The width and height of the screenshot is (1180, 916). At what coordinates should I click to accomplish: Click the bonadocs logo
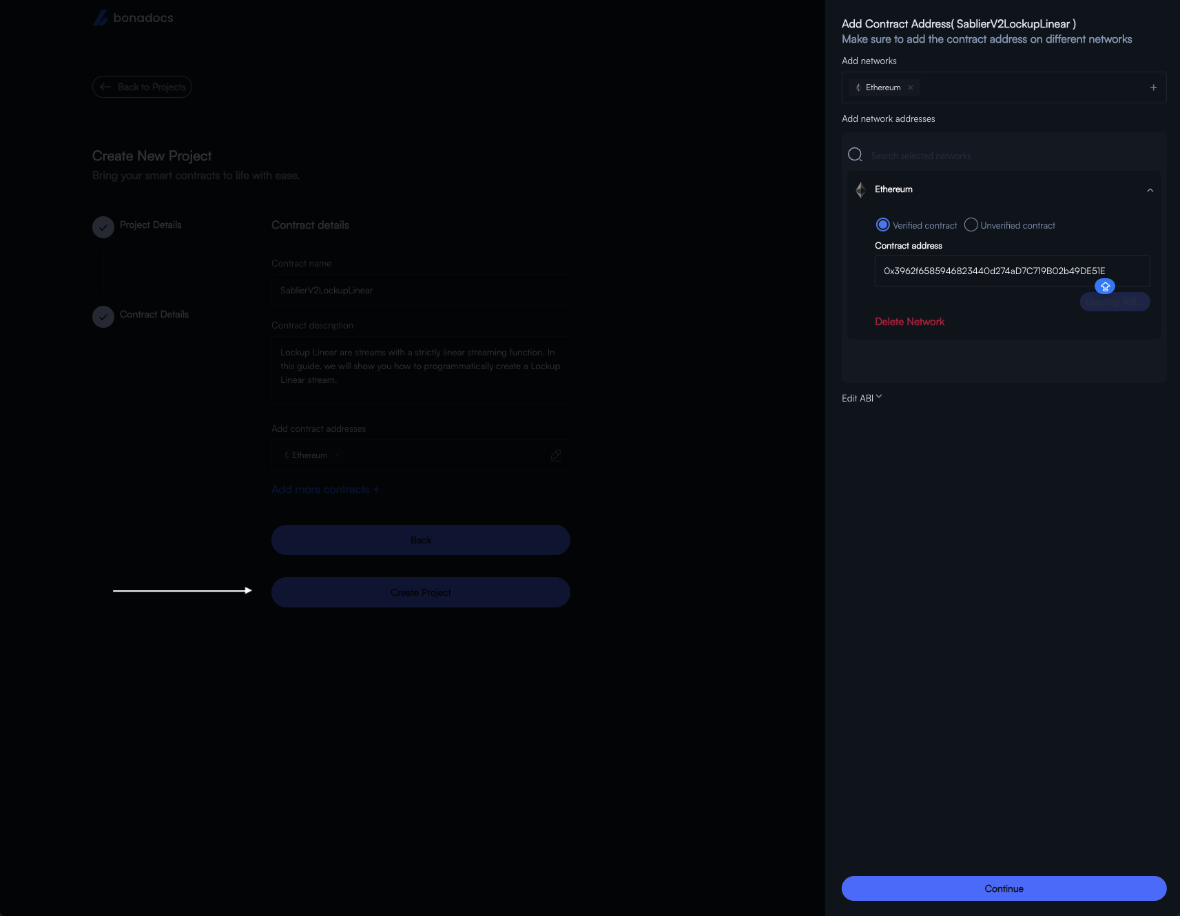point(133,18)
